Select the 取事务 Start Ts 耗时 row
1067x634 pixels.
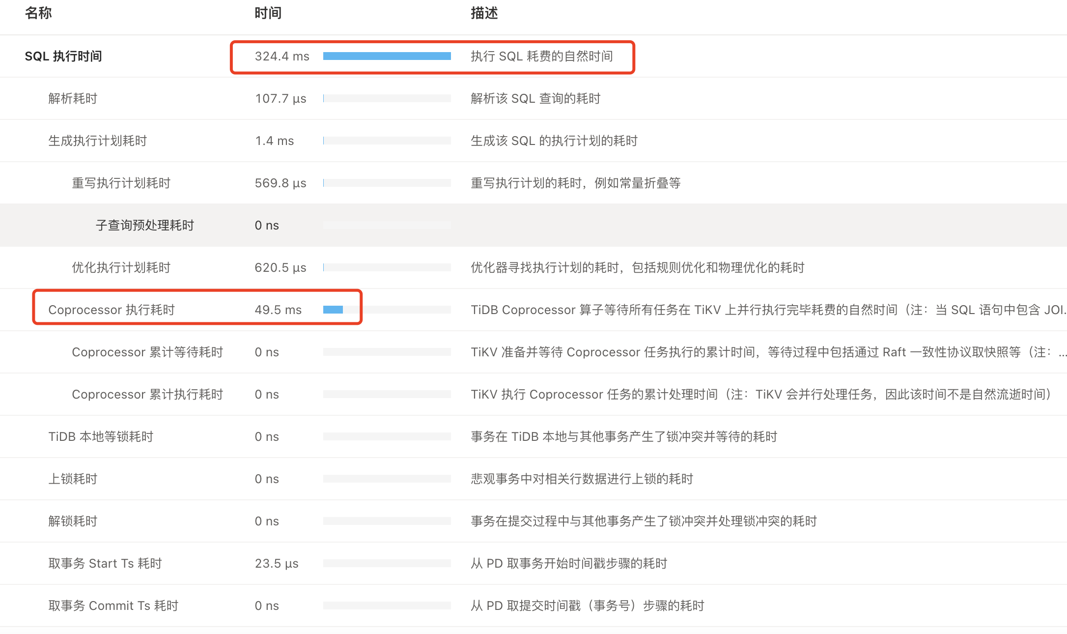(105, 564)
